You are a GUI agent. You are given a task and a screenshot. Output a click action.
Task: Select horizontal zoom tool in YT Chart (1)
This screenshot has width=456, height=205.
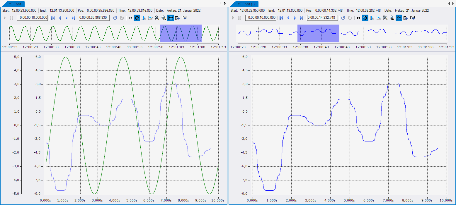click(x=359, y=18)
